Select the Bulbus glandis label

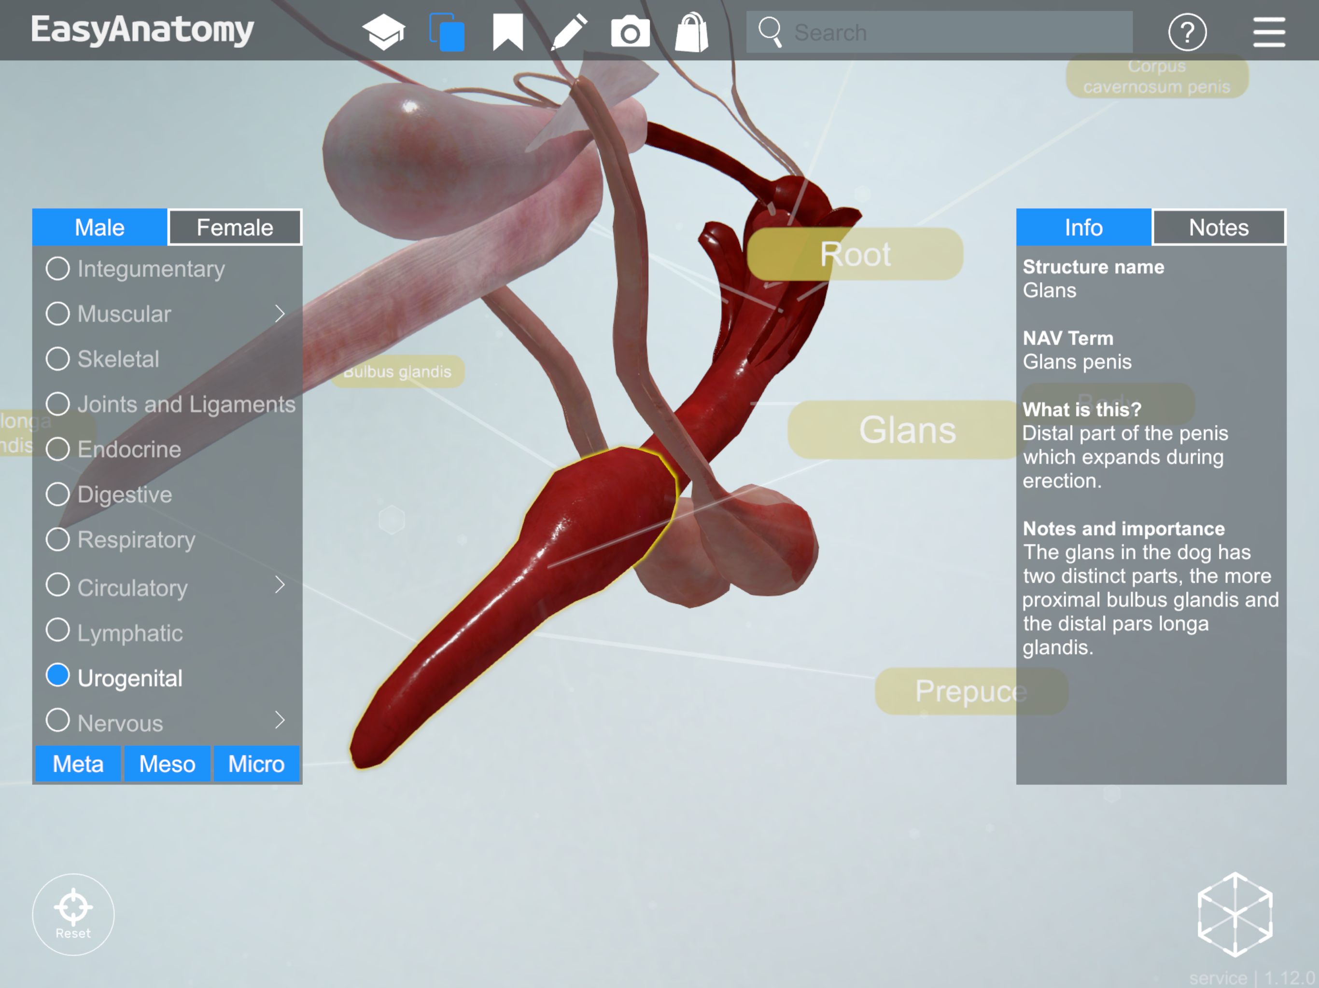pyautogui.click(x=398, y=372)
